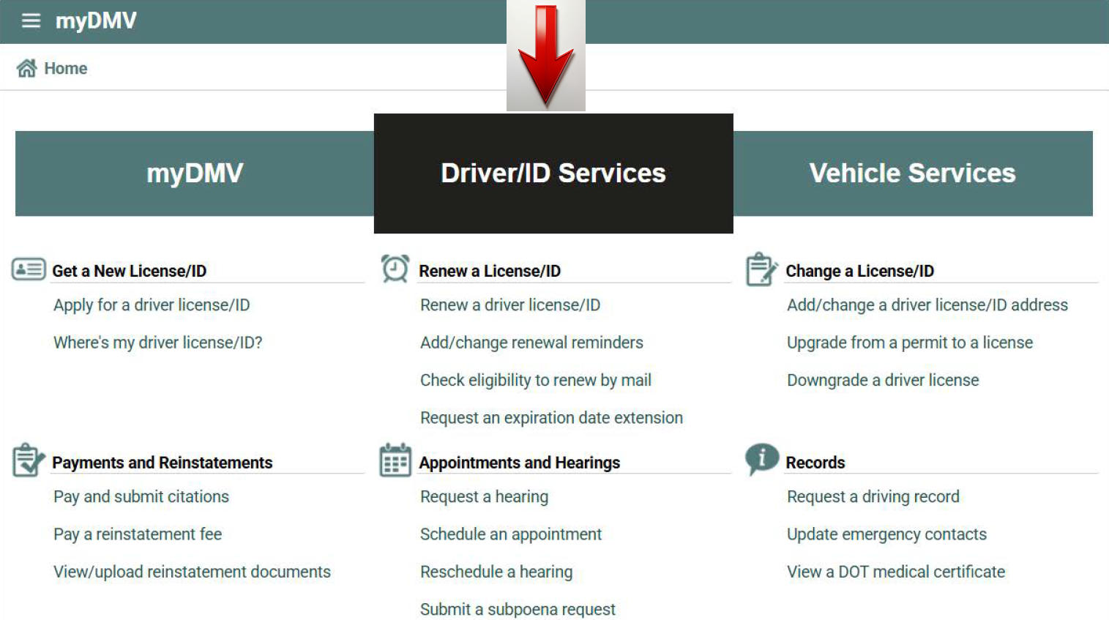Open Submit a subpoena request

pyautogui.click(x=517, y=609)
